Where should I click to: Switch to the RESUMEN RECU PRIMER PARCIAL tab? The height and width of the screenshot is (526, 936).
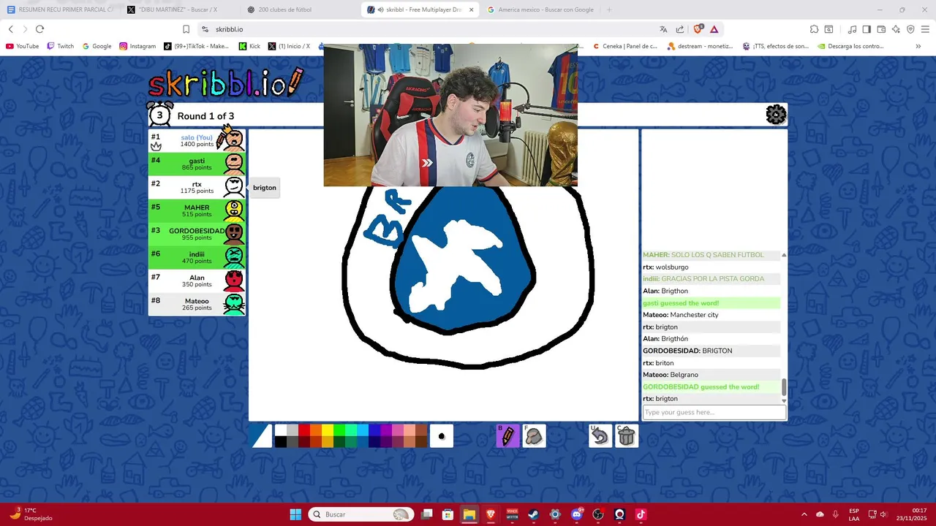[x=58, y=9]
